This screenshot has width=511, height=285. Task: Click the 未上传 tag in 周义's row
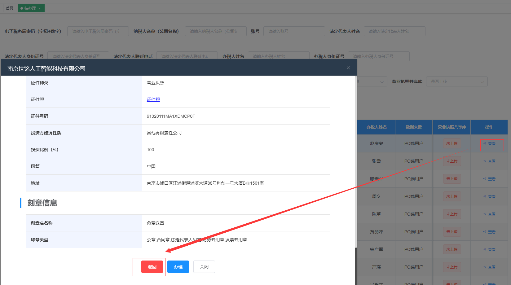[452, 196]
